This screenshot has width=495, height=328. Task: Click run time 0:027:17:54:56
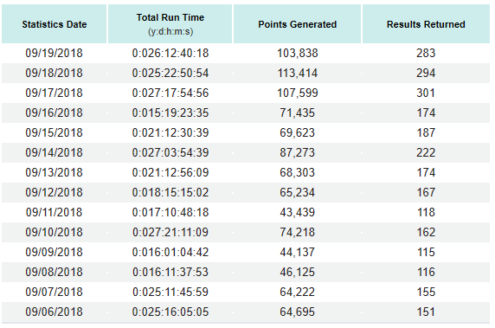pos(170,93)
